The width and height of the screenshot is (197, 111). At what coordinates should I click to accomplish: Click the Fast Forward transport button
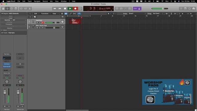(60, 9)
